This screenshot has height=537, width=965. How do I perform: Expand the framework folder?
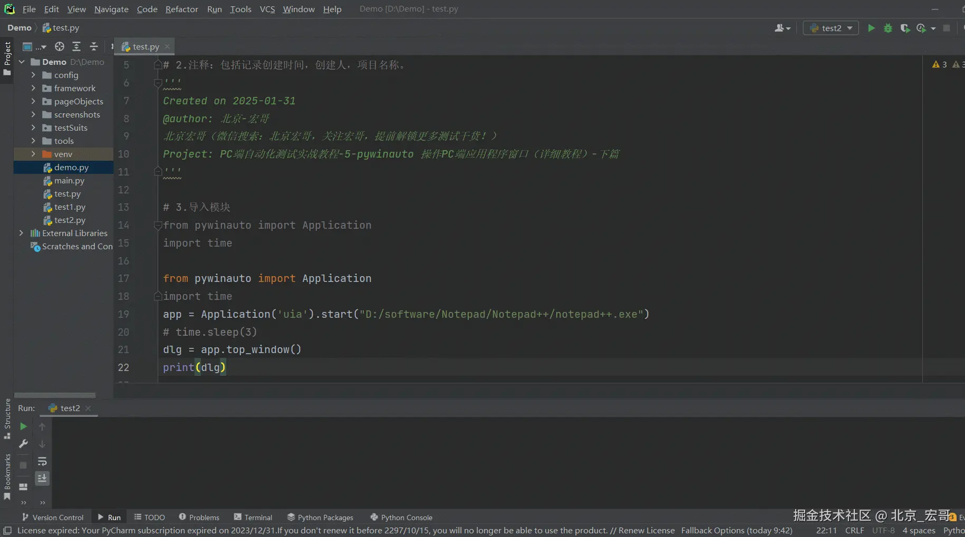(33, 88)
